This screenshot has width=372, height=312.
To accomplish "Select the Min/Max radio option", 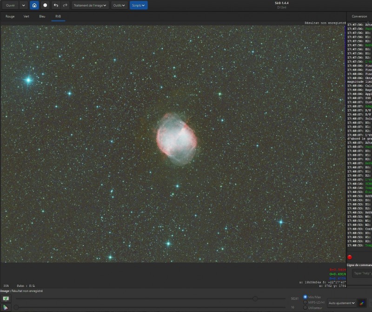I will (x=306, y=297).
